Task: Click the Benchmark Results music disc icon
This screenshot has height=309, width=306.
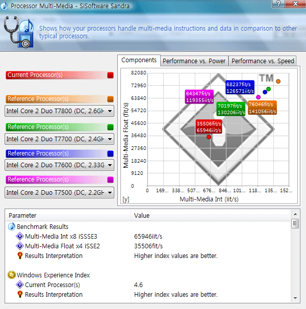Action: (x=12, y=226)
